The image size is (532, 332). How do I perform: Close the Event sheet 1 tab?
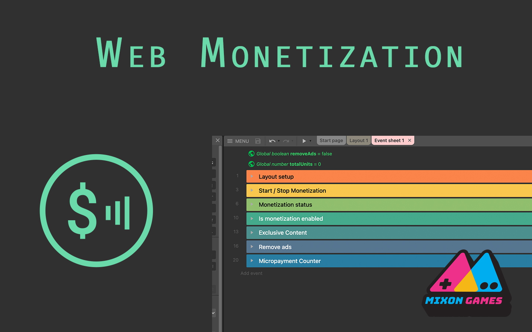(410, 141)
